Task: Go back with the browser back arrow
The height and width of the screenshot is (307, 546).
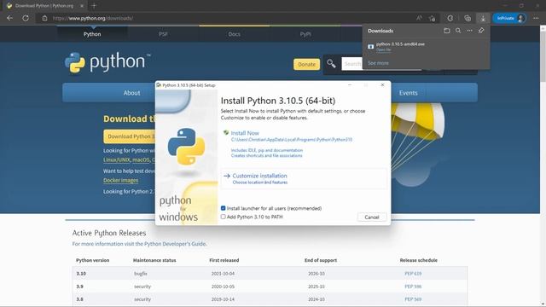Action: [9, 18]
